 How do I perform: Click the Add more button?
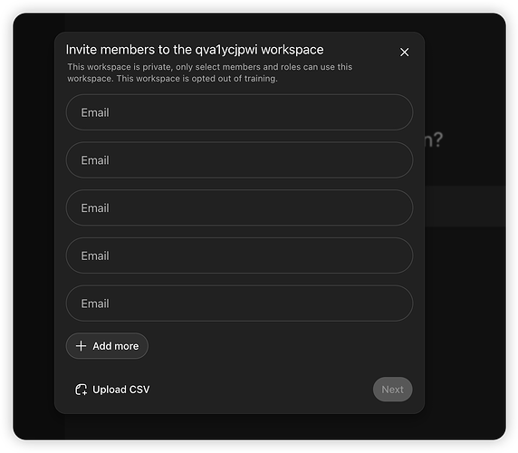(107, 346)
